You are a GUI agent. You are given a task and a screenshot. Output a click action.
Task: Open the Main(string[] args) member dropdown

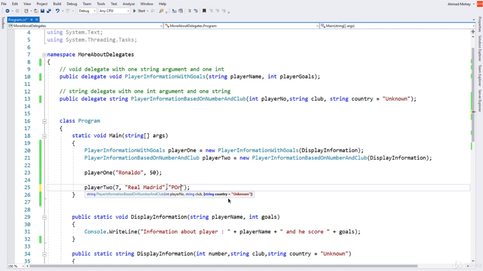pos(398,26)
